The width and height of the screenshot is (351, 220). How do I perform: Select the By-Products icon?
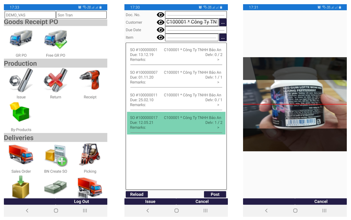tap(21, 113)
